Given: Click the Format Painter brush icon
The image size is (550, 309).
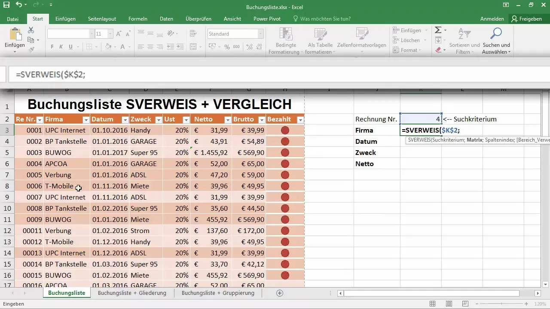Looking at the screenshot, I should pyautogui.click(x=31, y=49).
